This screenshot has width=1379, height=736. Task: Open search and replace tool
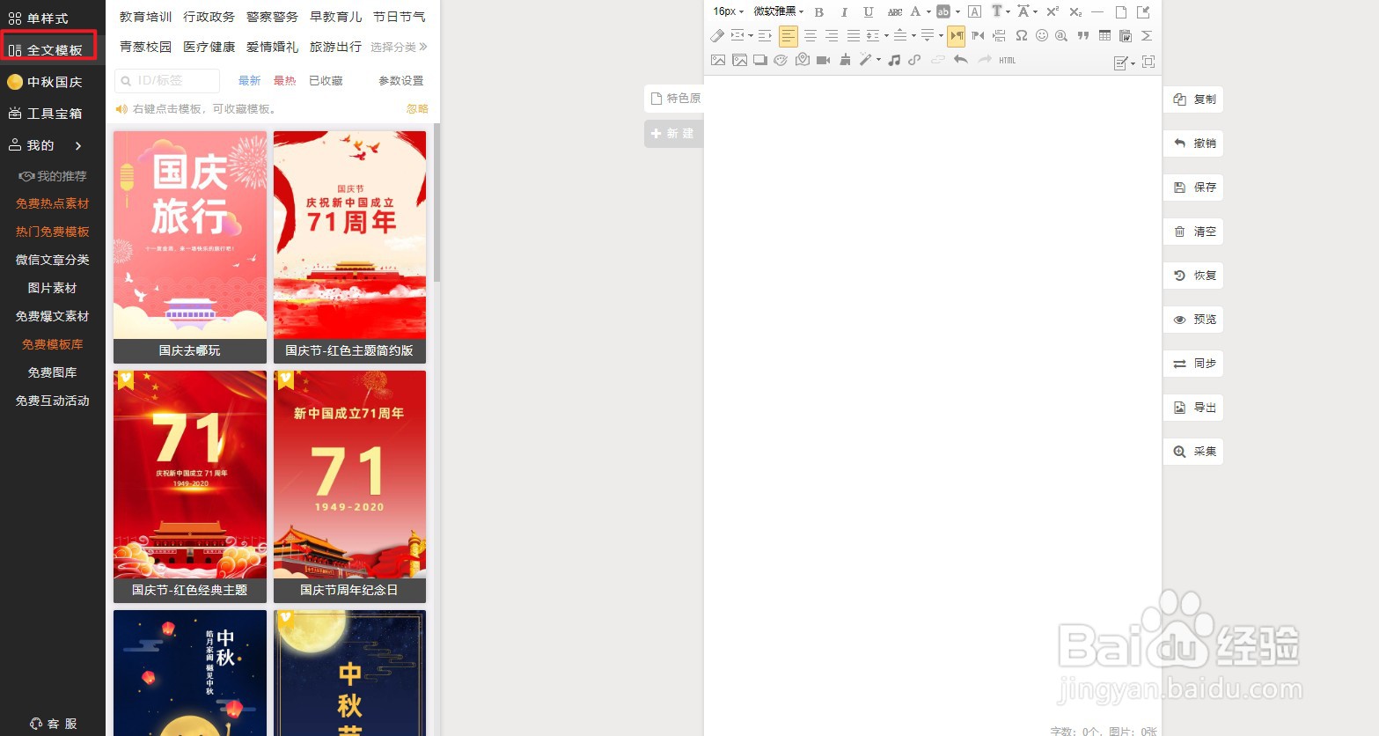[x=1061, y=36]
